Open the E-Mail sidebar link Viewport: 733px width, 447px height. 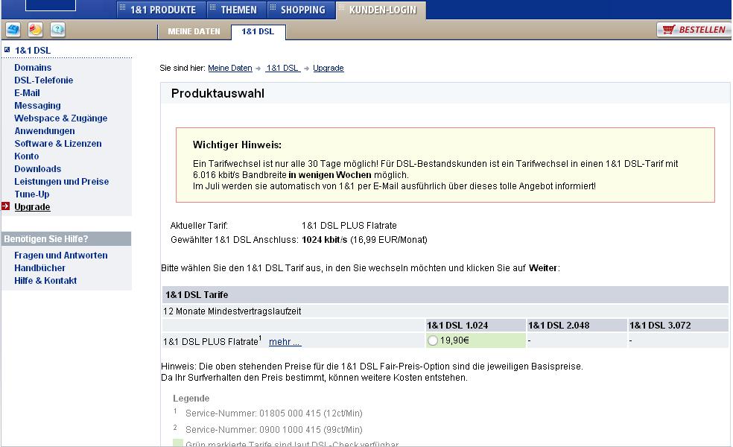27,92
